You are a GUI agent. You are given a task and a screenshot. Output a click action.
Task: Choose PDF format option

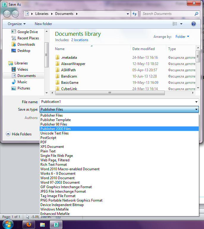click(x=119, y=142)
